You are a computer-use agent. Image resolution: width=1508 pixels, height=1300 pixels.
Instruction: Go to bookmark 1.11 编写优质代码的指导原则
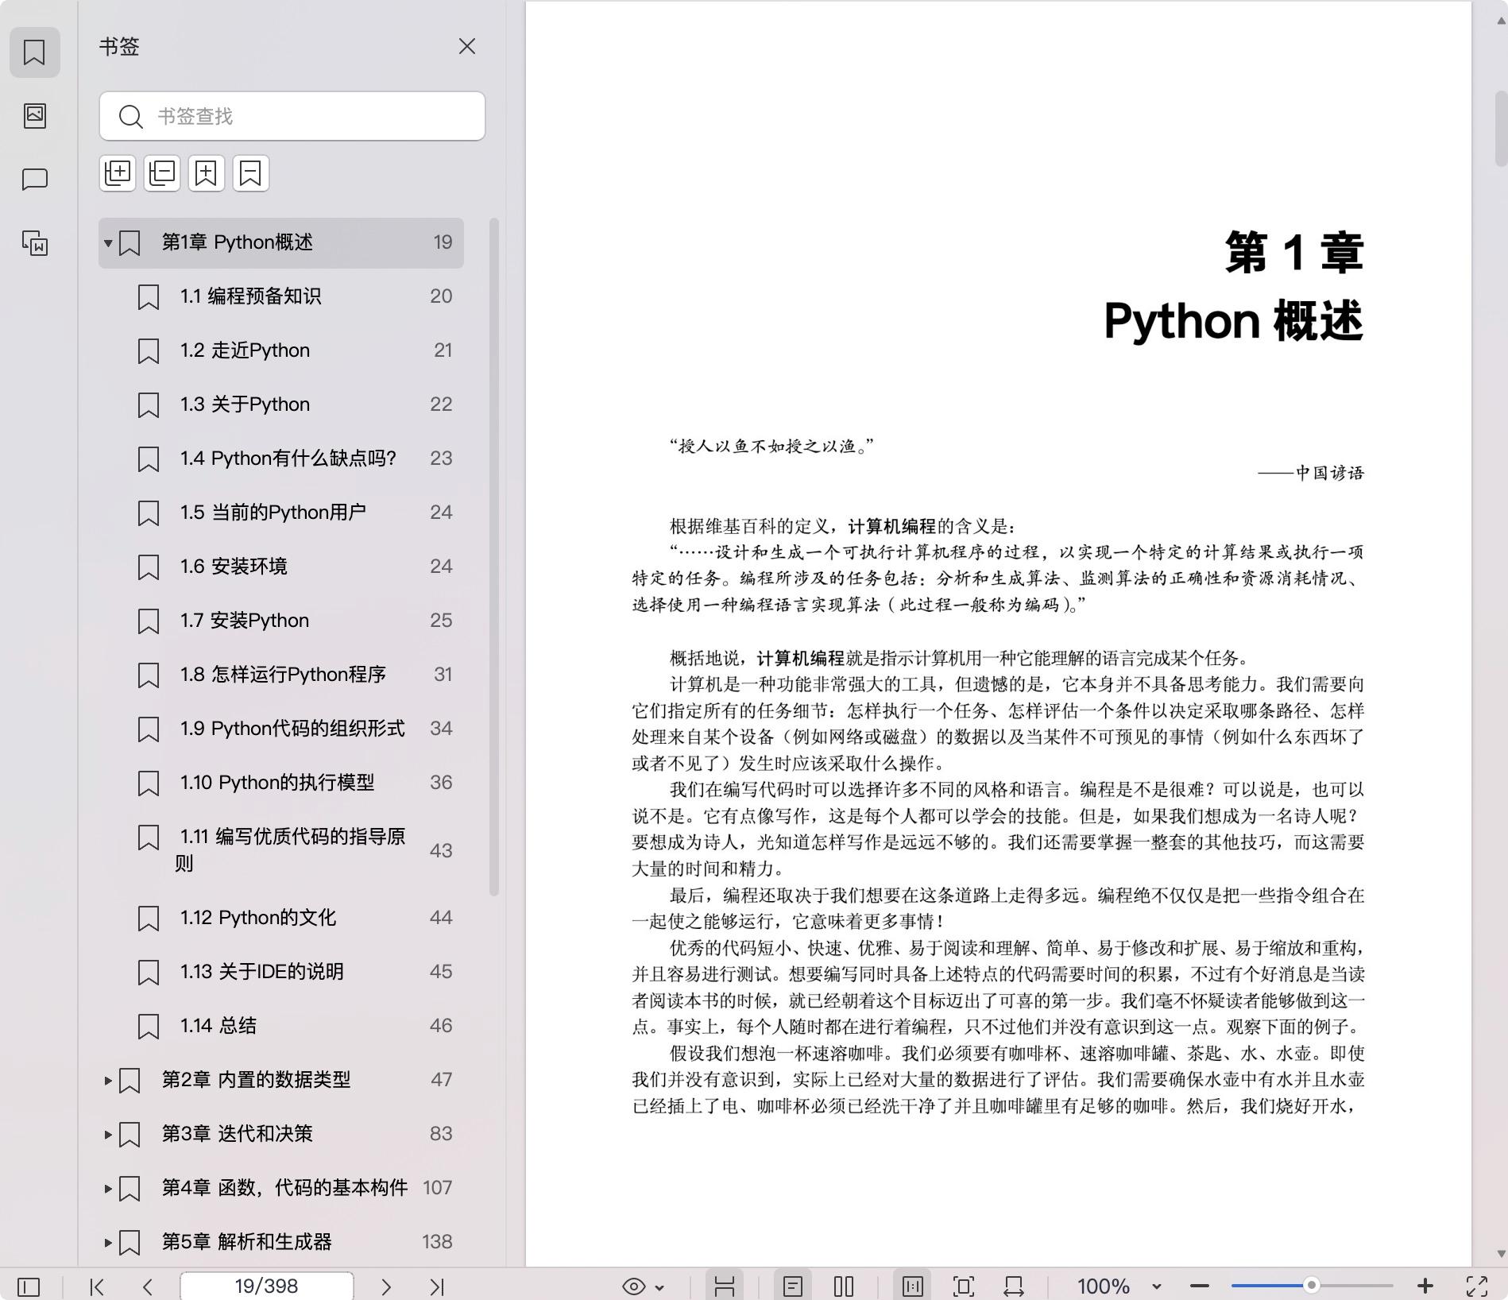[x=281, y=850]
